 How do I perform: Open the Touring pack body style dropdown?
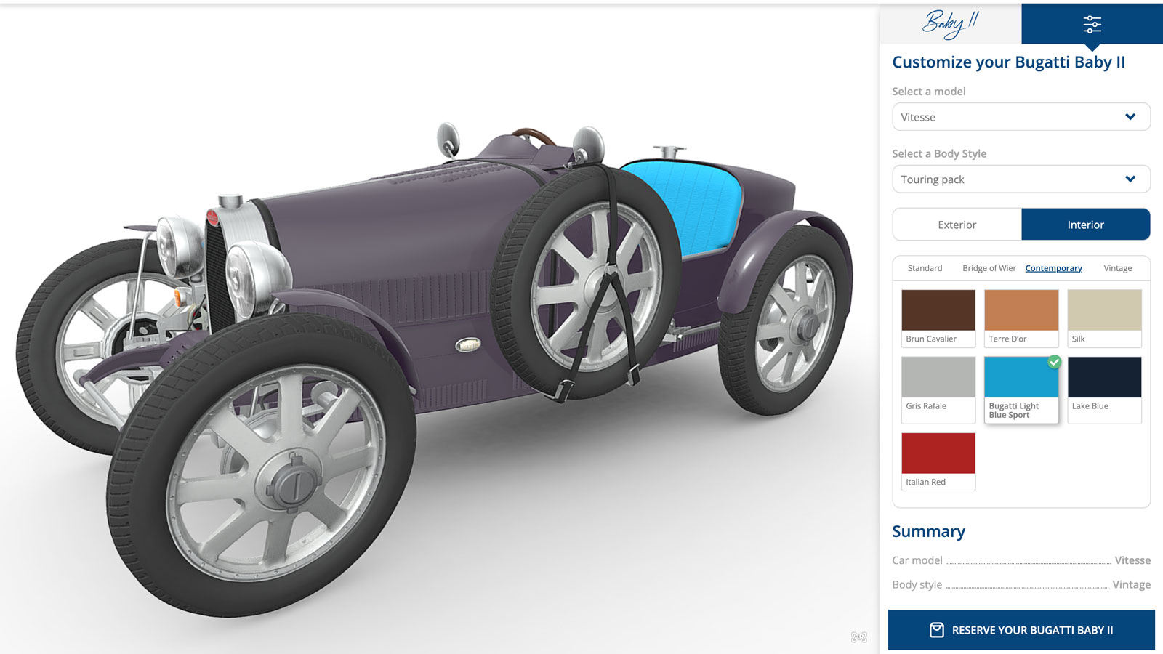1021,179
